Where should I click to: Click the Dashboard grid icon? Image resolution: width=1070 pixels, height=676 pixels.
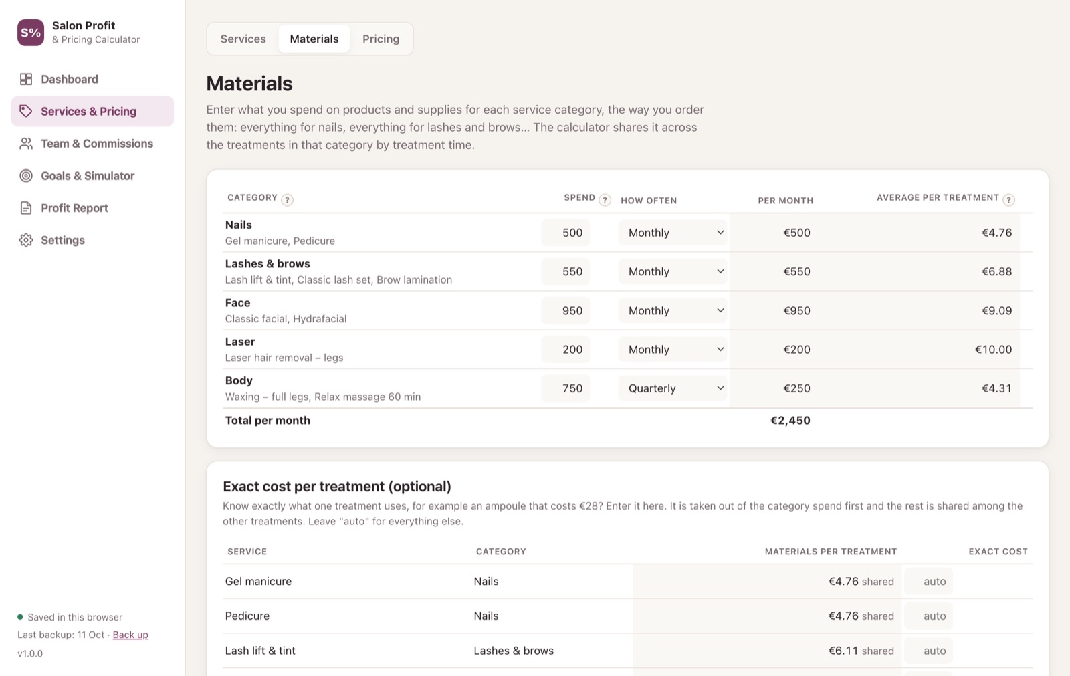[26, 79]
